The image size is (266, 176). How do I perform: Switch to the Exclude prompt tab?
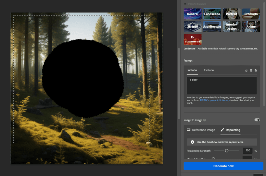(209, 70)
